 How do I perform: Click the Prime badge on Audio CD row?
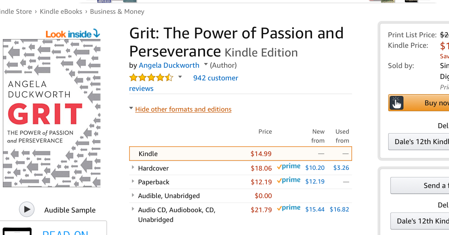click(x=288, y=208)
